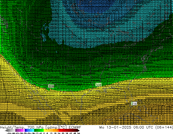
Task: Select the dark blue -30 degree legend swatch
Action: click(x=26, y=131)
